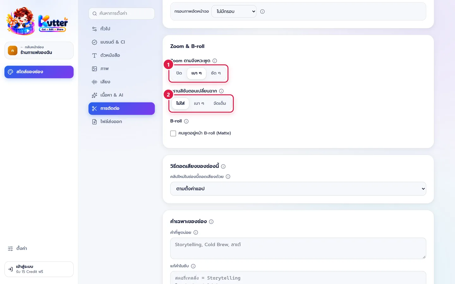Open the ทั่วไป settings section

[x=122, y=29]
